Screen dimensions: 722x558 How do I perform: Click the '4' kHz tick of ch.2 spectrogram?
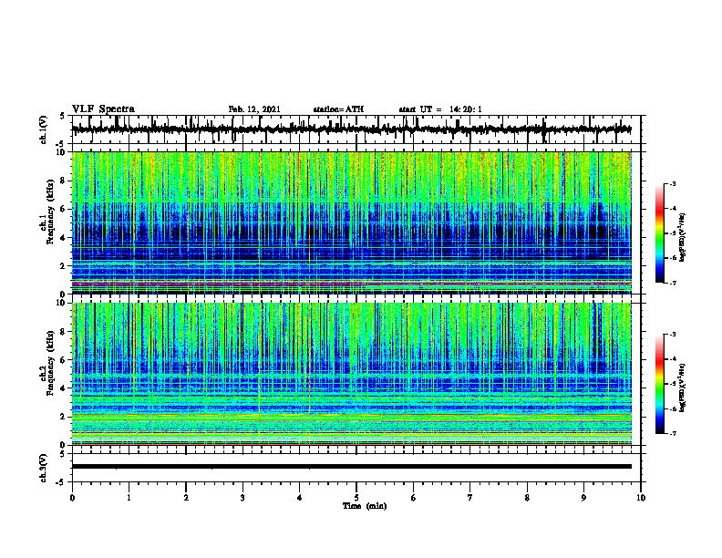pyautogui.click(x=63, y=388)
